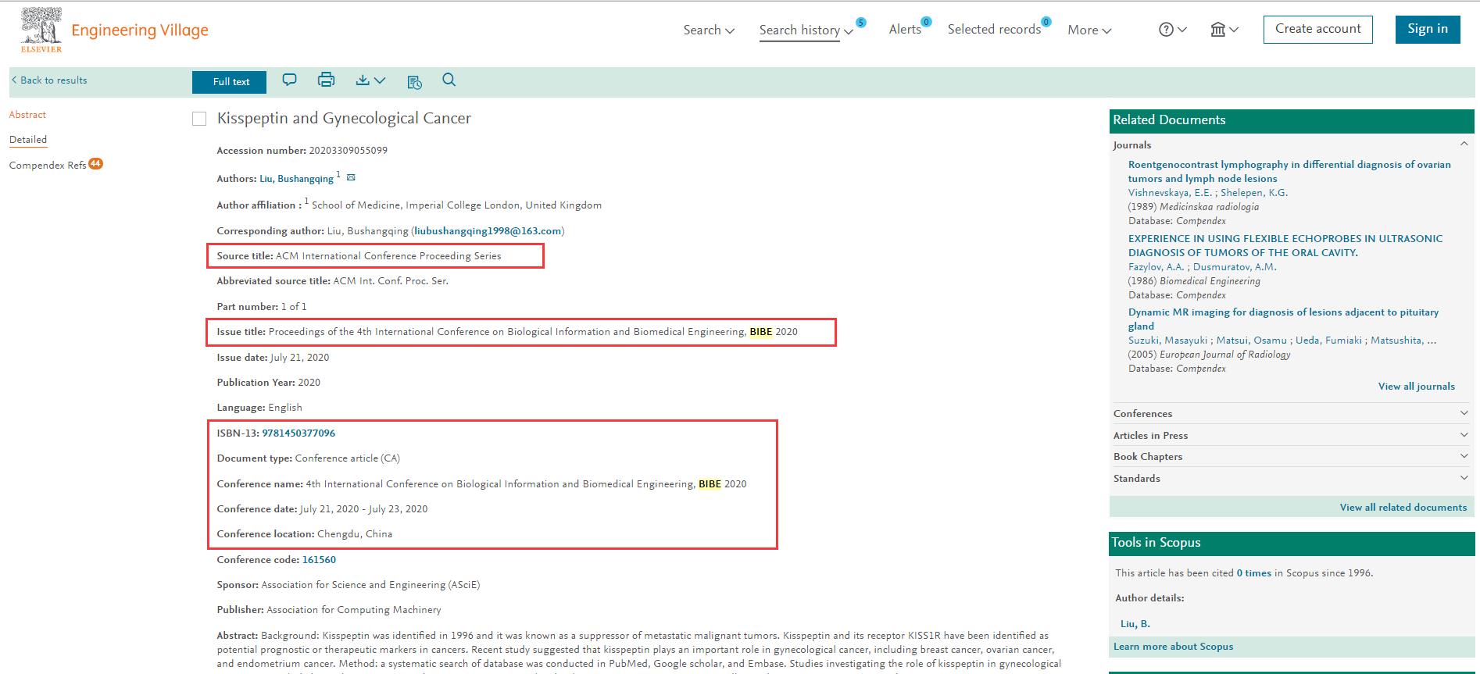This screenshot has width=1480, height=674.
Task: Click author Suzuki, Masayuki link
Action: [1168, 341]
